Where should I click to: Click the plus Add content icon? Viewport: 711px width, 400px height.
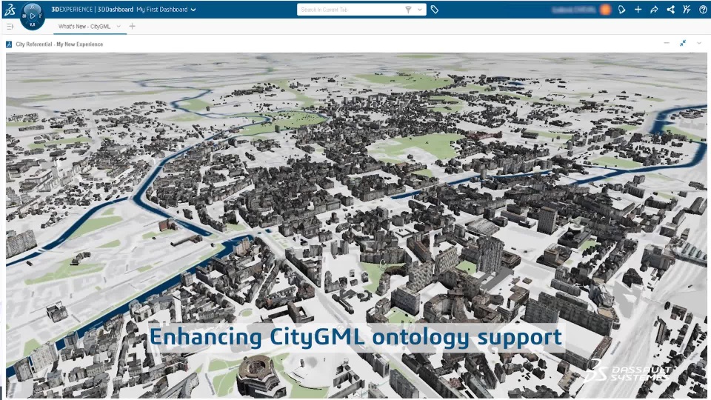pos(638,10)
